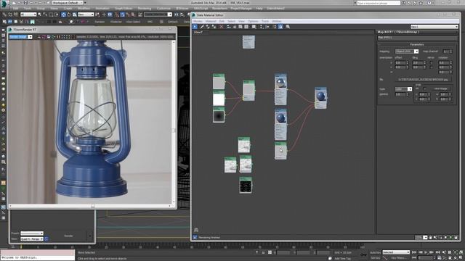
Task: Toggle lock icon beside the Quad 4 view dropdown
Action: click(46, 239)
